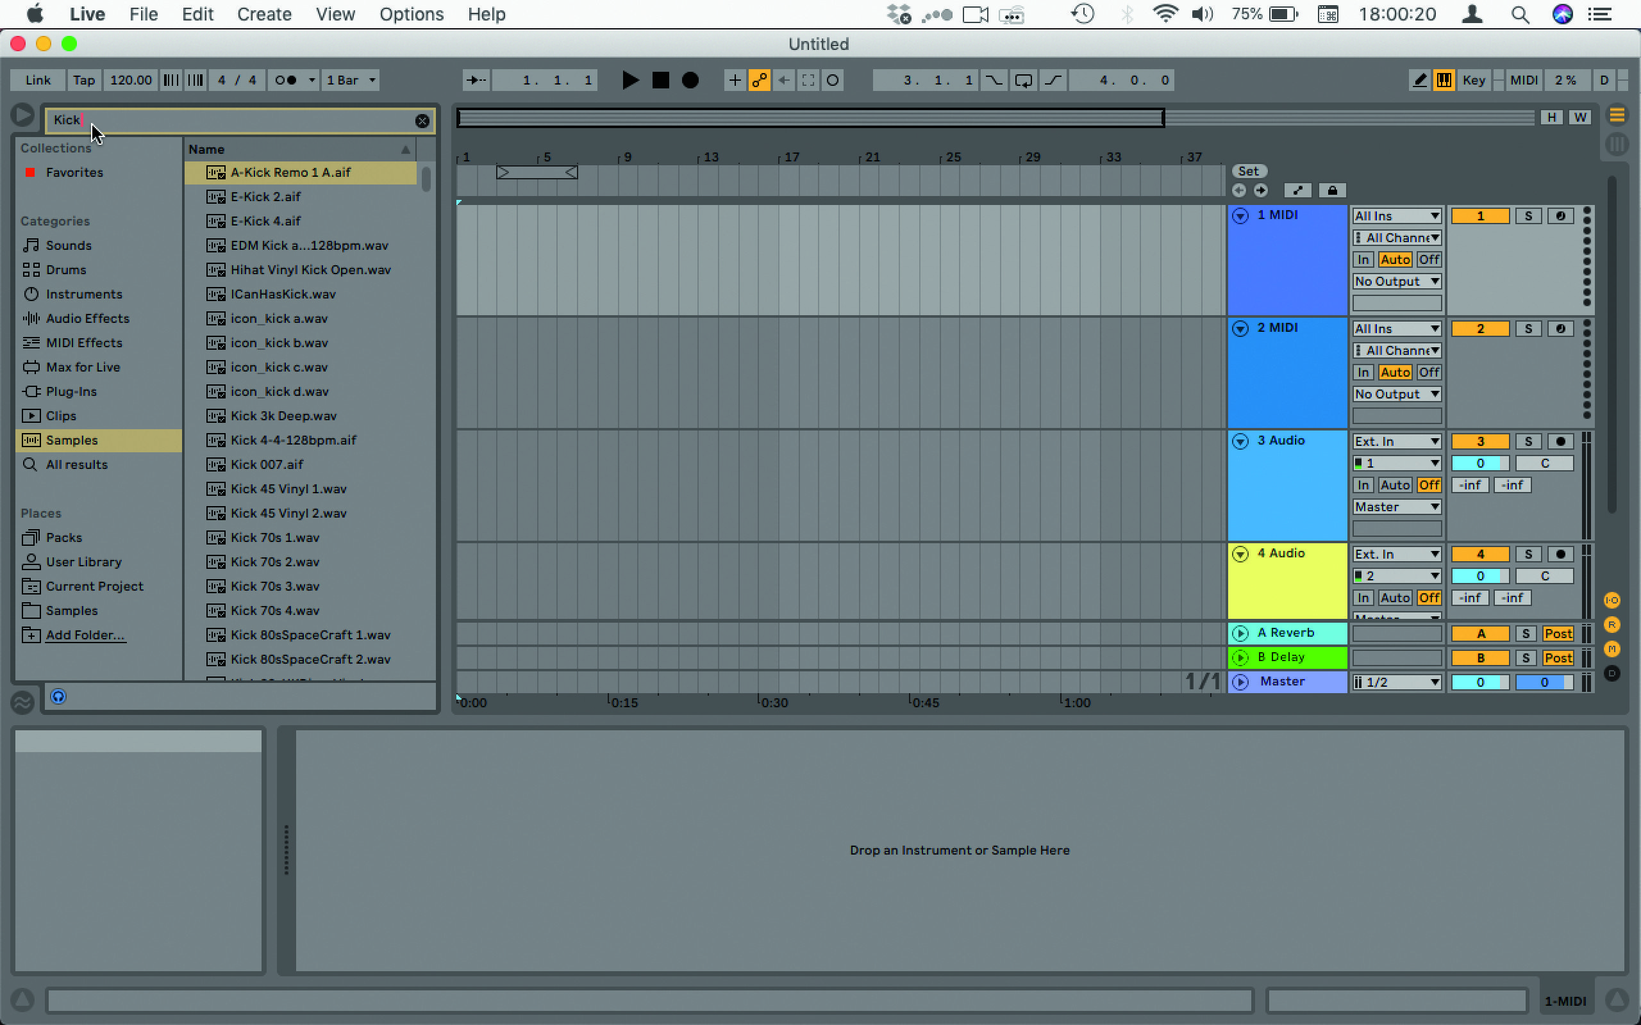Click the Re-enable Automation arrow icon

tap(784, 80)
